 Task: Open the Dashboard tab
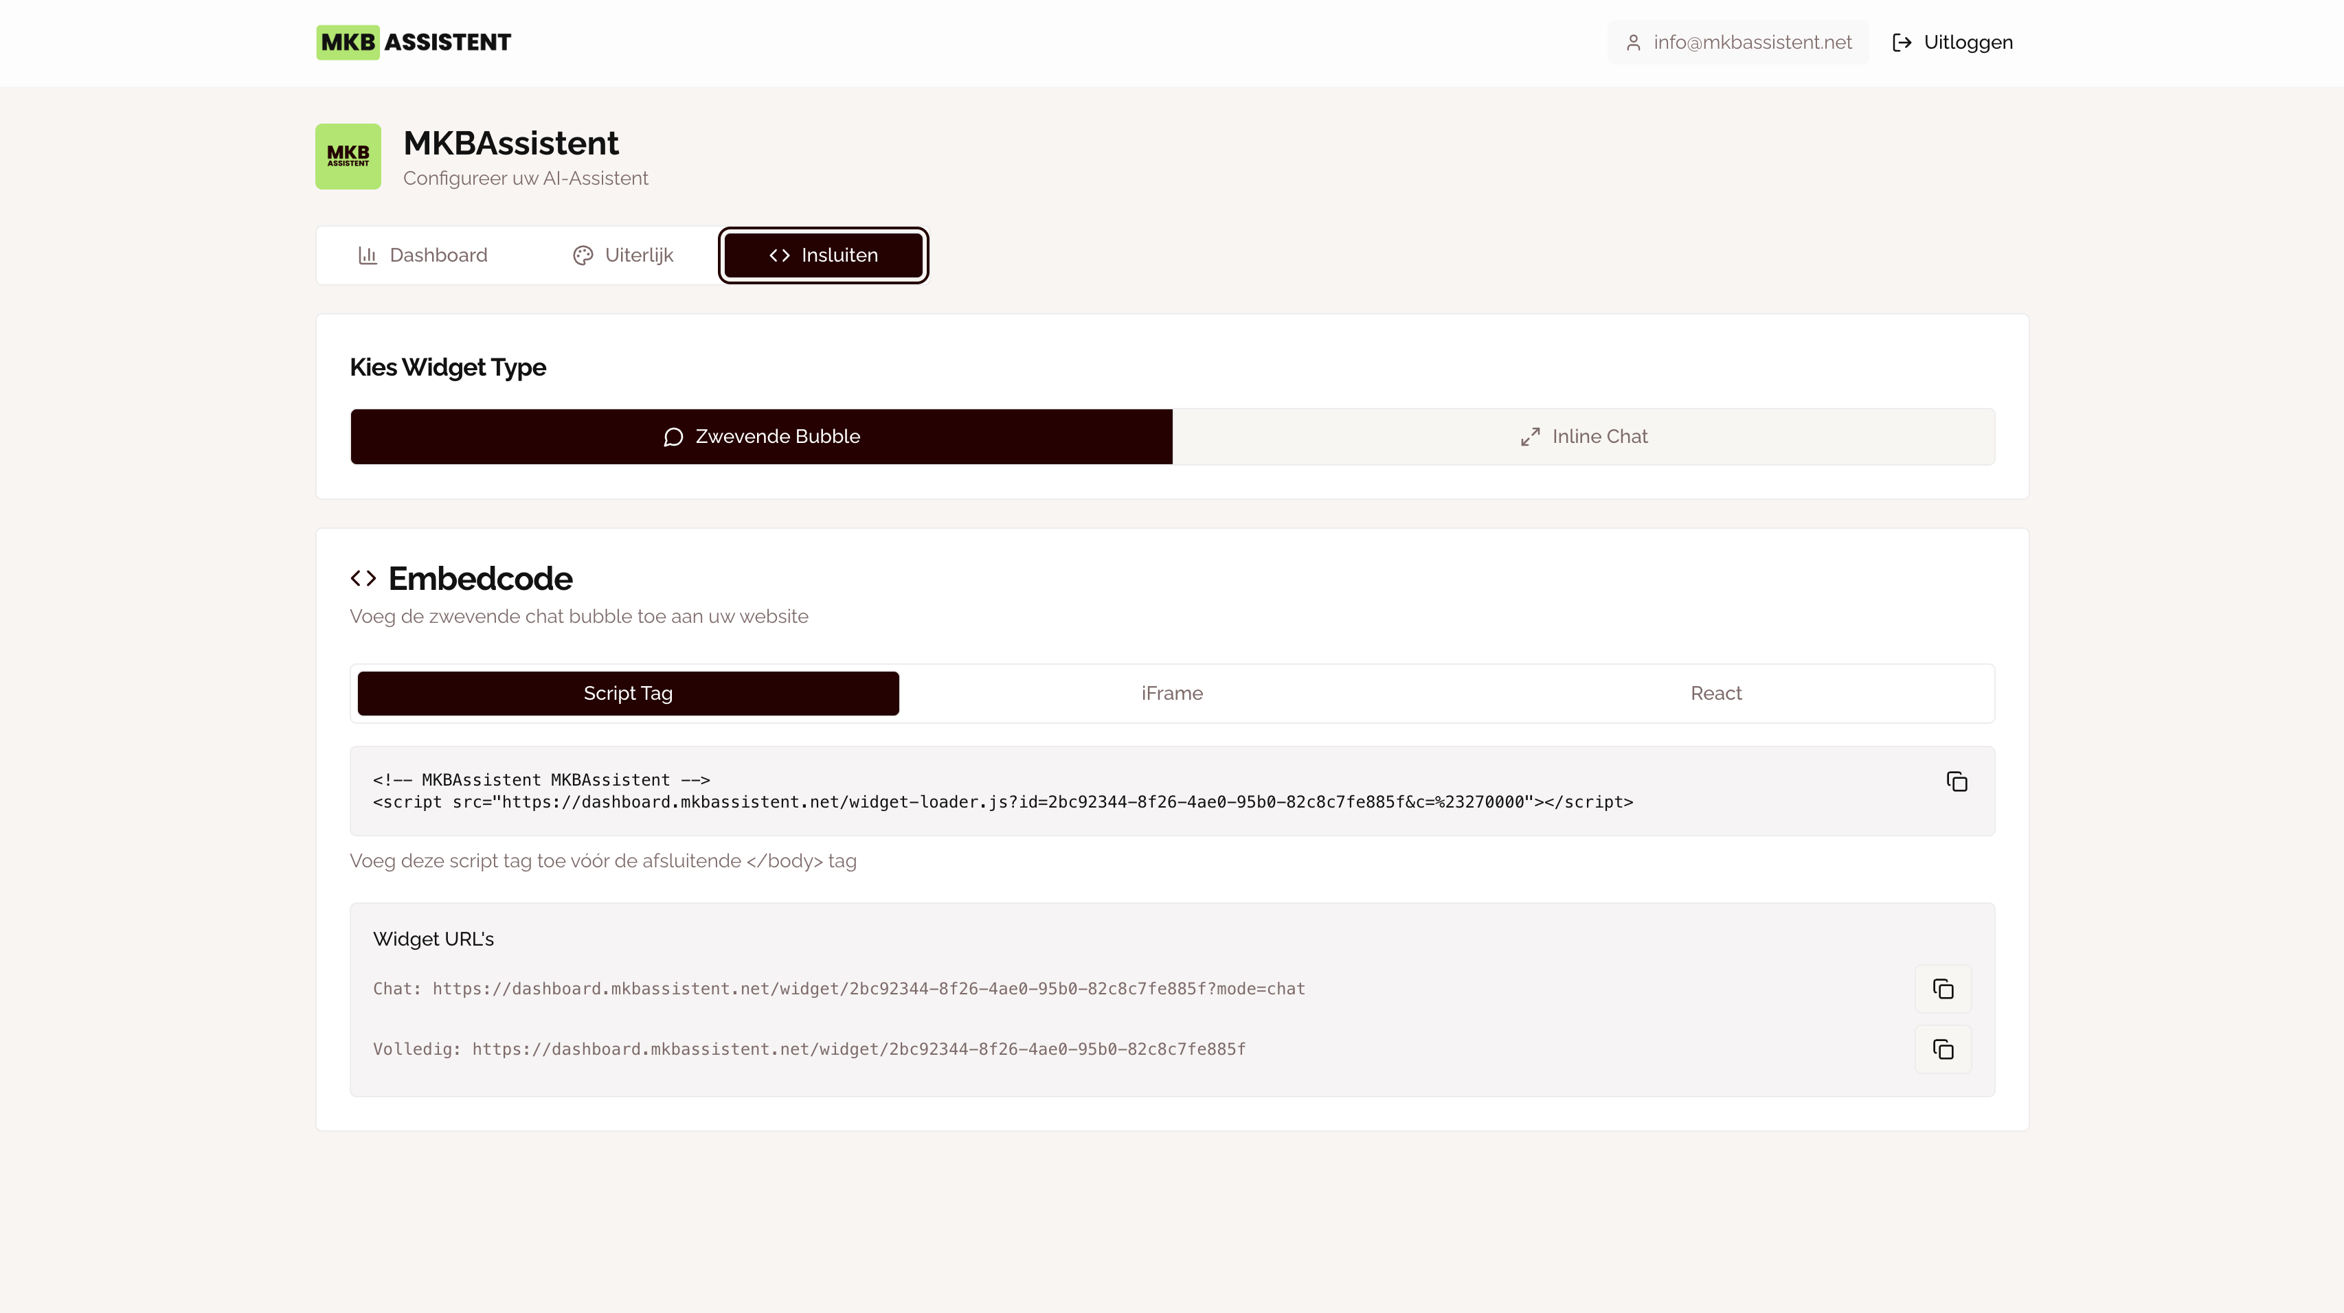[422, 255]
